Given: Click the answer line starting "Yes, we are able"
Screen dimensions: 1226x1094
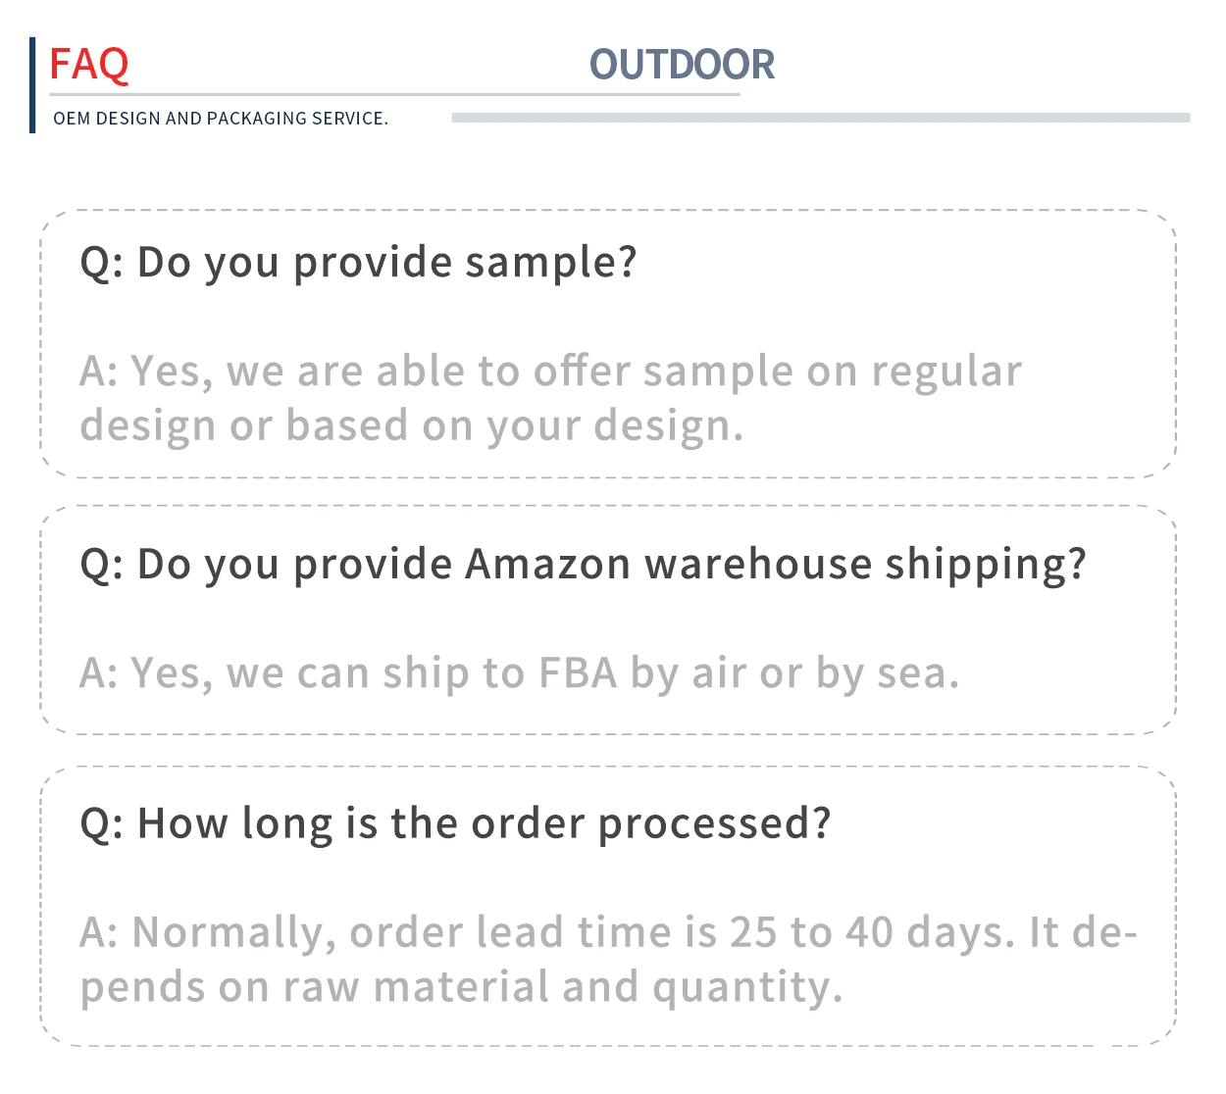Looking at the screenshot, I should pos(549,373).
